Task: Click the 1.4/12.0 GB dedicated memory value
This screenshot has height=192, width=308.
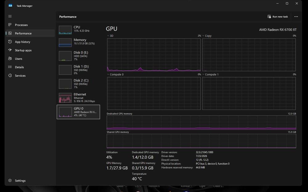Action: 143,157
